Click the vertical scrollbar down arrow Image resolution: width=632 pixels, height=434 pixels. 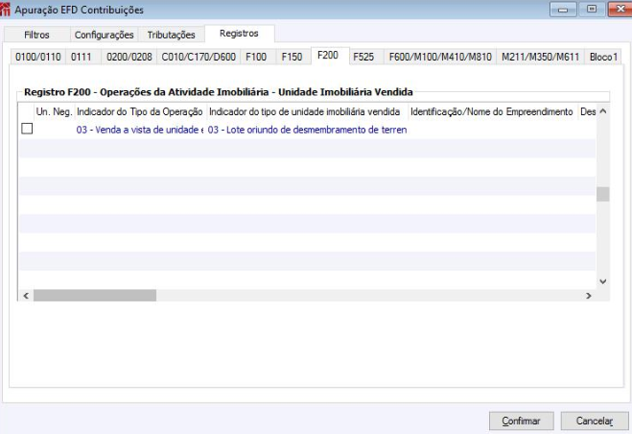pyautogui.click(x=603, y=281)
